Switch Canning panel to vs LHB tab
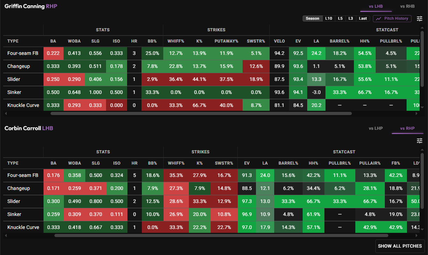This screenshot has height=255, width=428. [376, 6]
